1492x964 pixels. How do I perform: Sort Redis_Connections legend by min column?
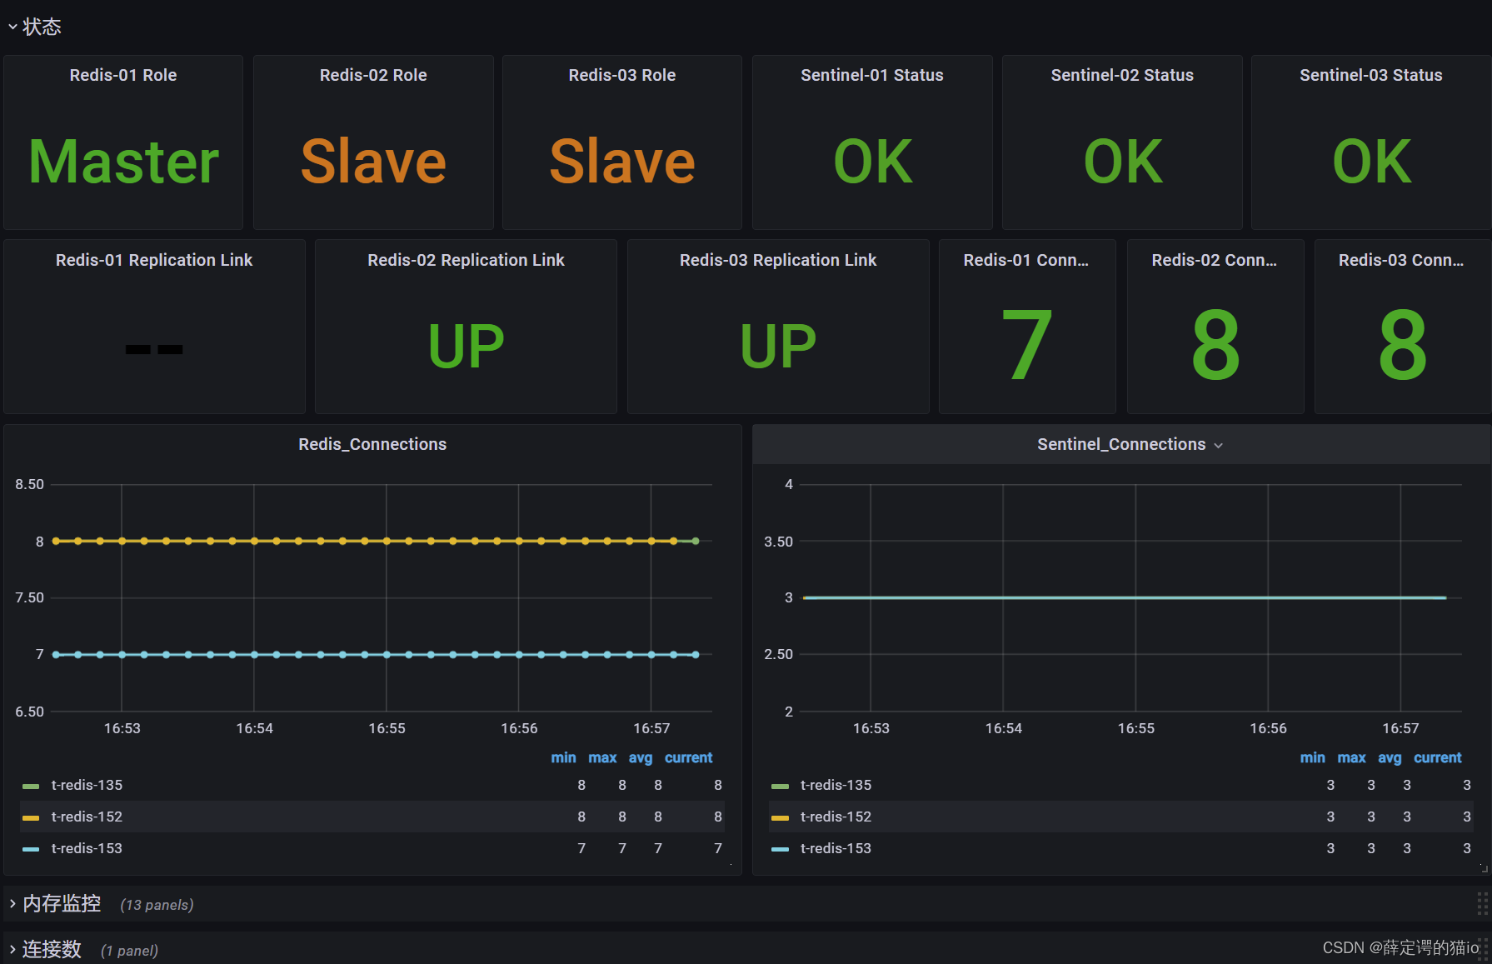pos(563,757)
